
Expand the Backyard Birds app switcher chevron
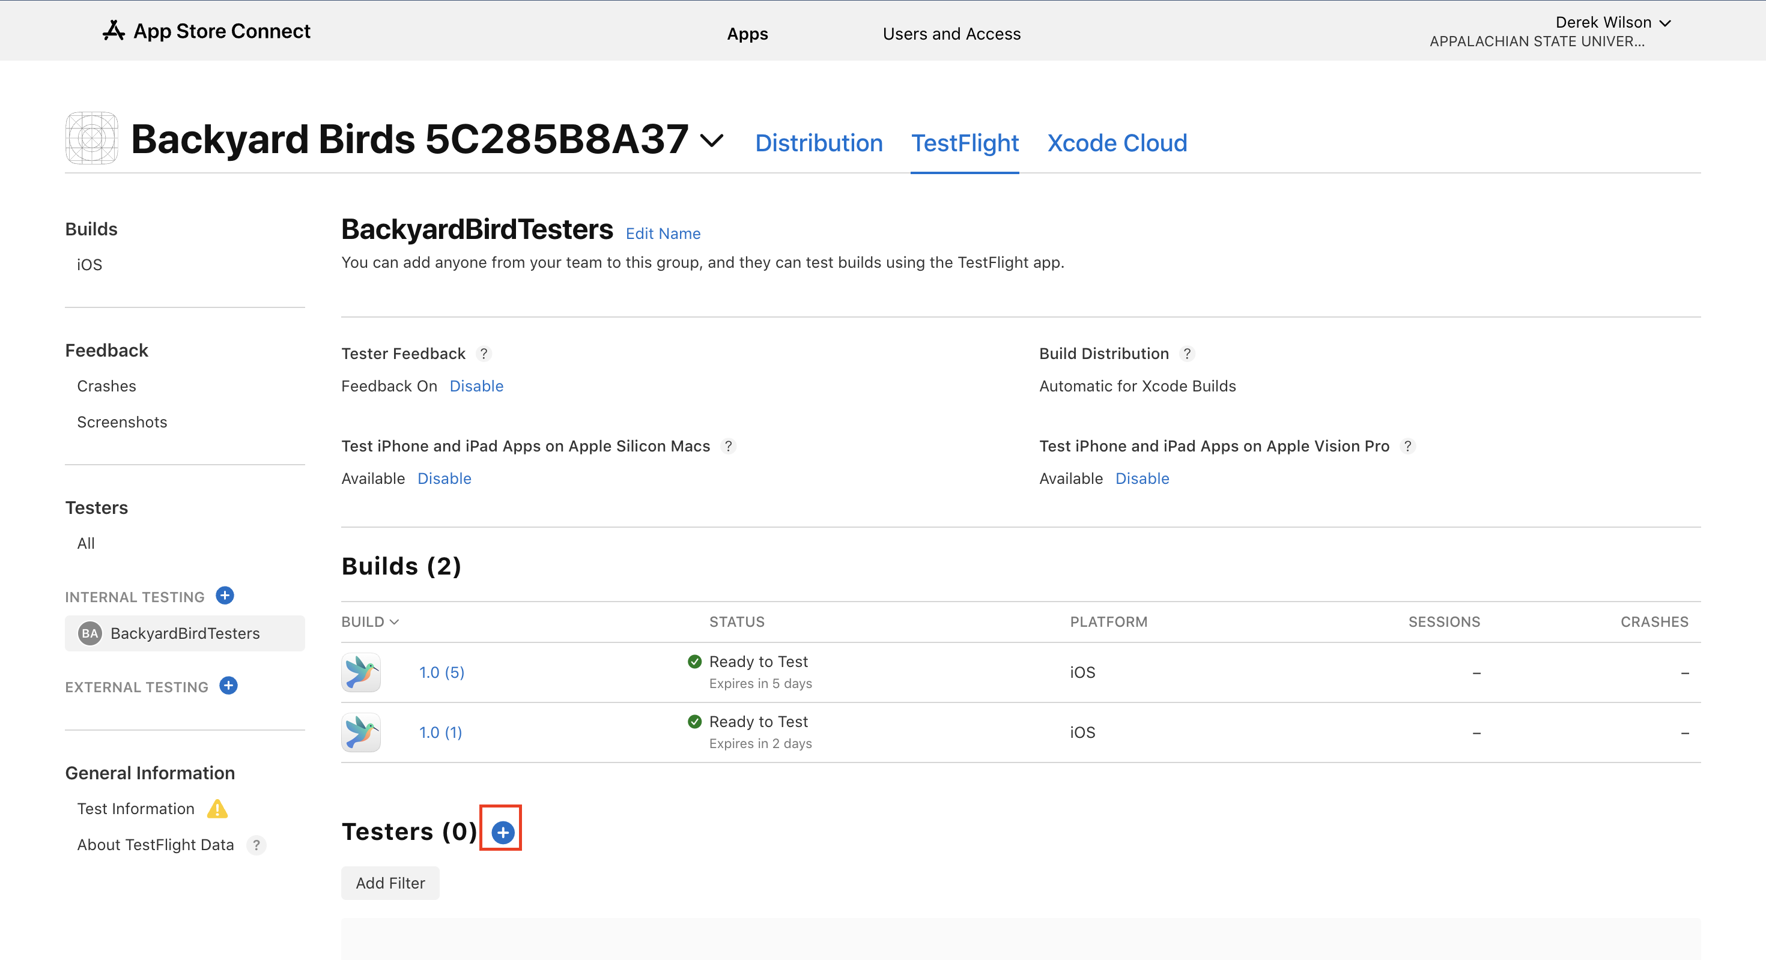pyautogui.click(x=712, y=140)
